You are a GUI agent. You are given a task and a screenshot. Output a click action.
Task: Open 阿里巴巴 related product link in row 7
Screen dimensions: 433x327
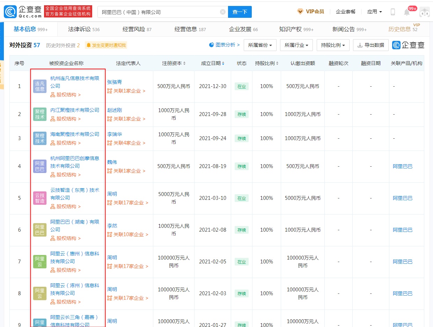pos(403,262)
